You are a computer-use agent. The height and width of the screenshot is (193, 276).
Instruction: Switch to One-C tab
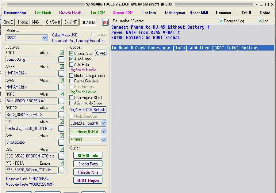click(8, 22)
